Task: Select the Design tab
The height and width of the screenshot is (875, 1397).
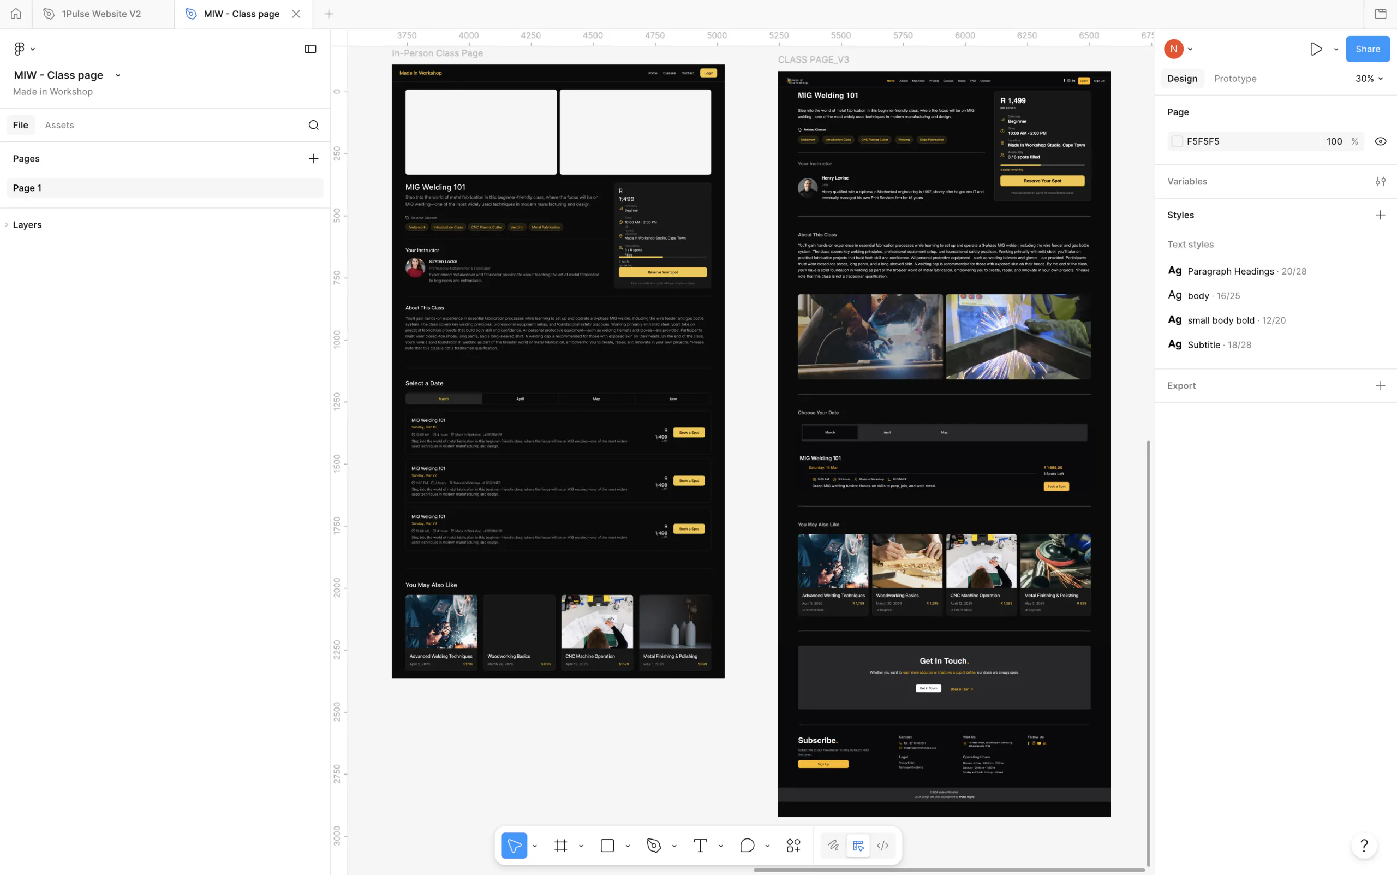Action: point(1182,79)
